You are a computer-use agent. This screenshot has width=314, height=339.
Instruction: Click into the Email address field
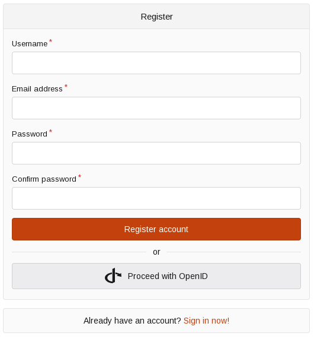coord(156,108)
